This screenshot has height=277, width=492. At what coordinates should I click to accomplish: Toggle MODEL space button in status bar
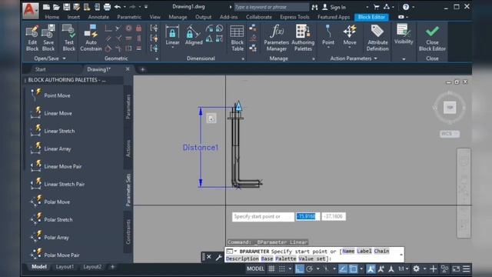[255, 269]
